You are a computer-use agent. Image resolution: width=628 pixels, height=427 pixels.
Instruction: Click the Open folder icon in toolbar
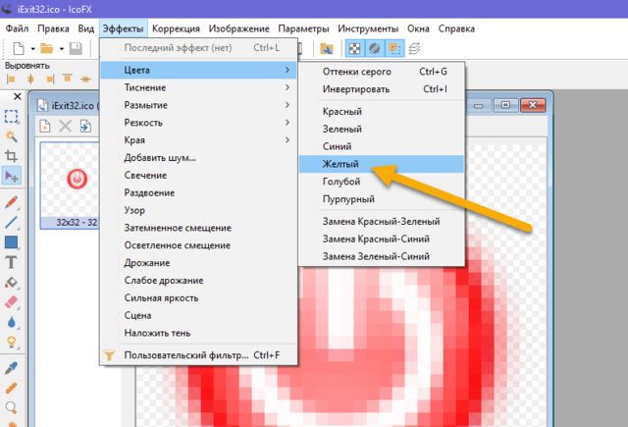[47, 48]
